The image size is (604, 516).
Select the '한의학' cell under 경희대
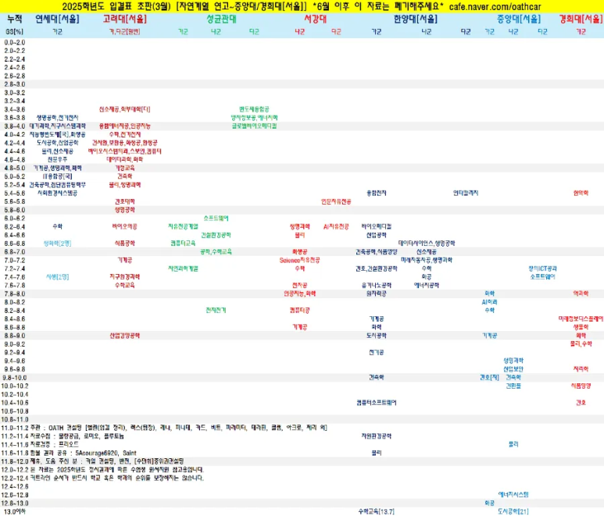click(581, 193)
